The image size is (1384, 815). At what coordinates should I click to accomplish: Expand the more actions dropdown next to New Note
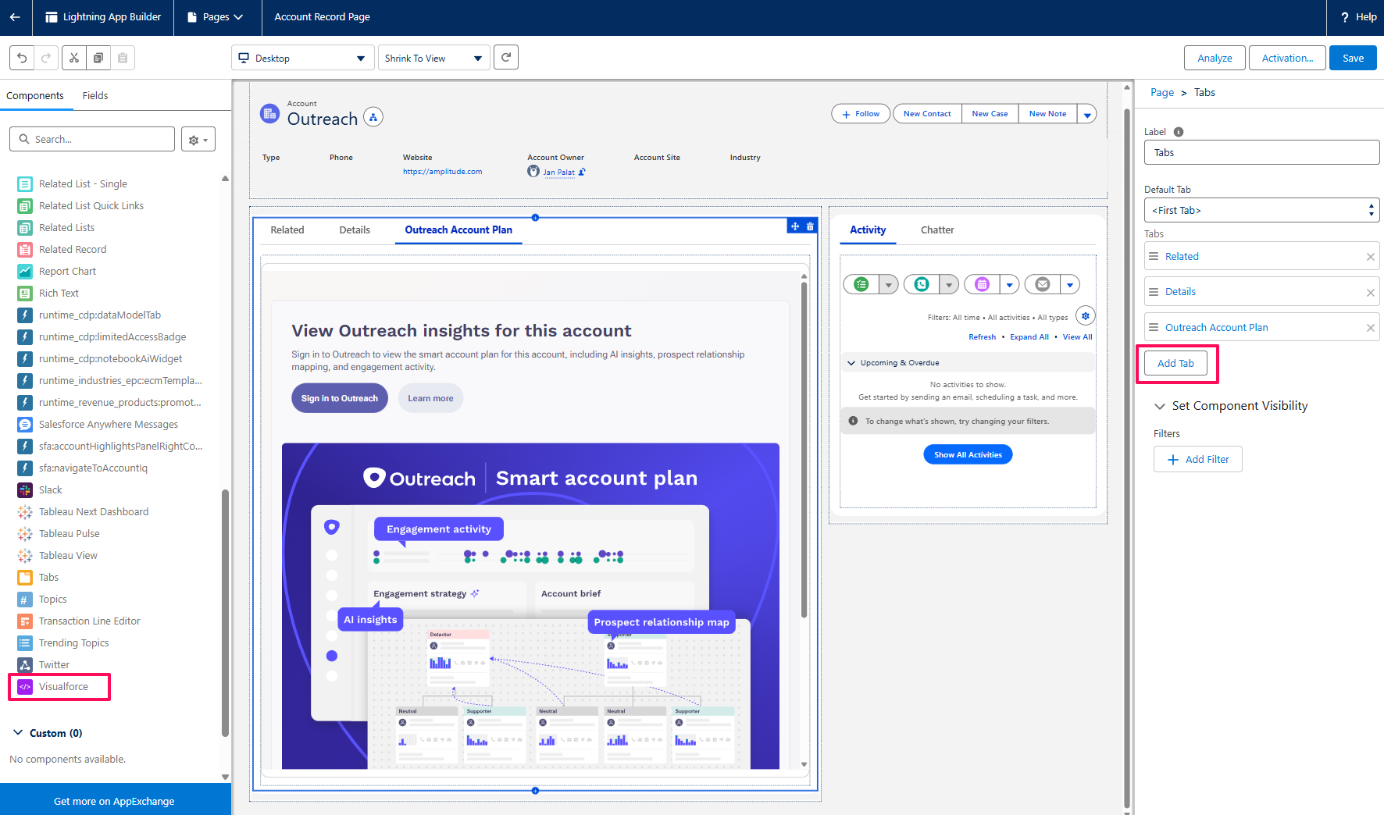click(1086, 114)
